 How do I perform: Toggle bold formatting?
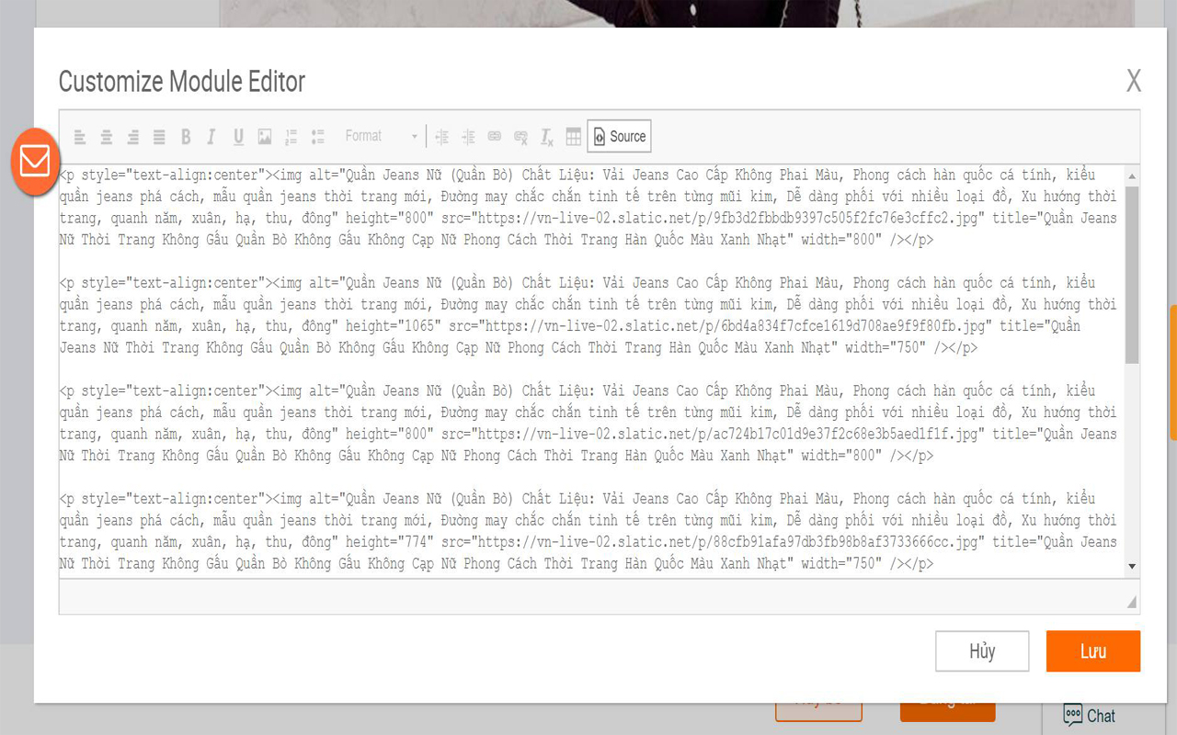point(186,137)
